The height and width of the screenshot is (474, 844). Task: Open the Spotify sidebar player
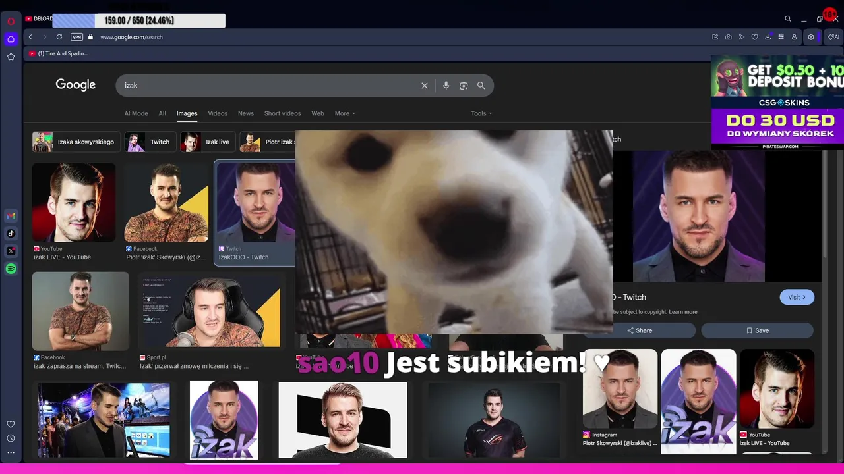[x=11, y=269]
